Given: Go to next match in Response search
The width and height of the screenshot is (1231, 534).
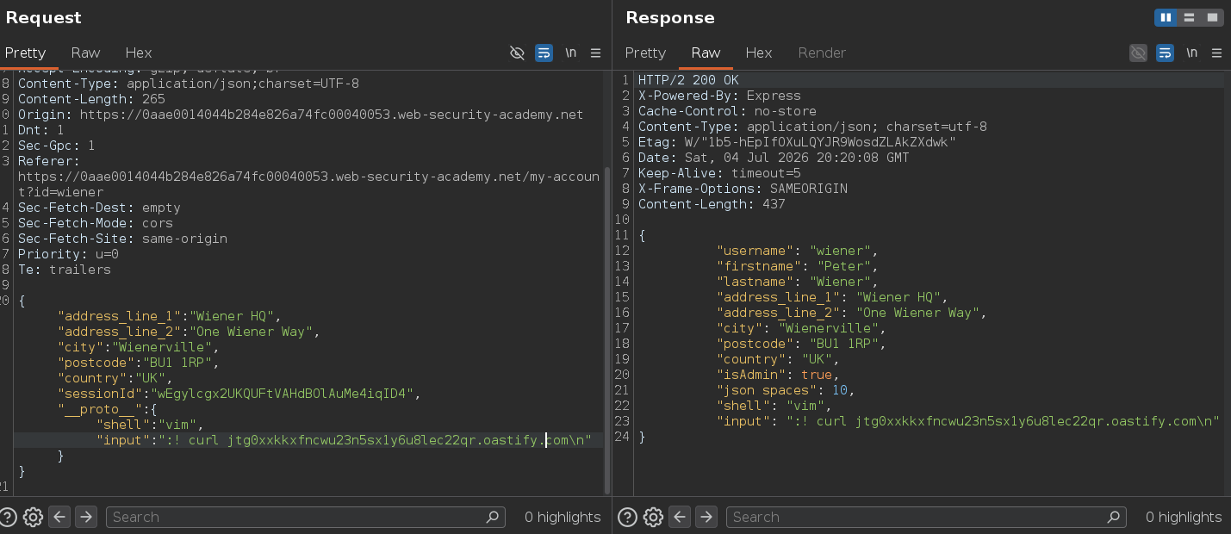Looking at the screenshot, I should tap(706, 517).
